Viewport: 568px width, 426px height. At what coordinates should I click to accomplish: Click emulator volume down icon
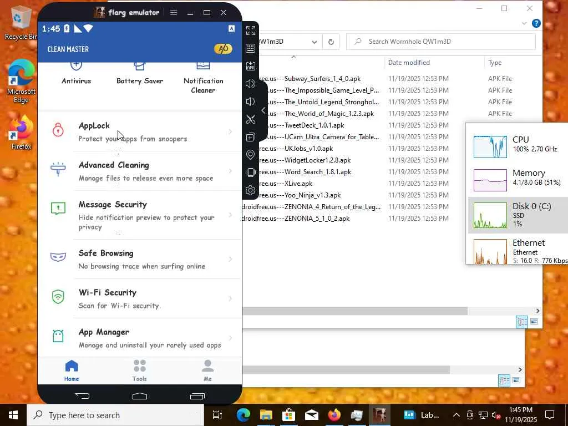pos(250,102)
